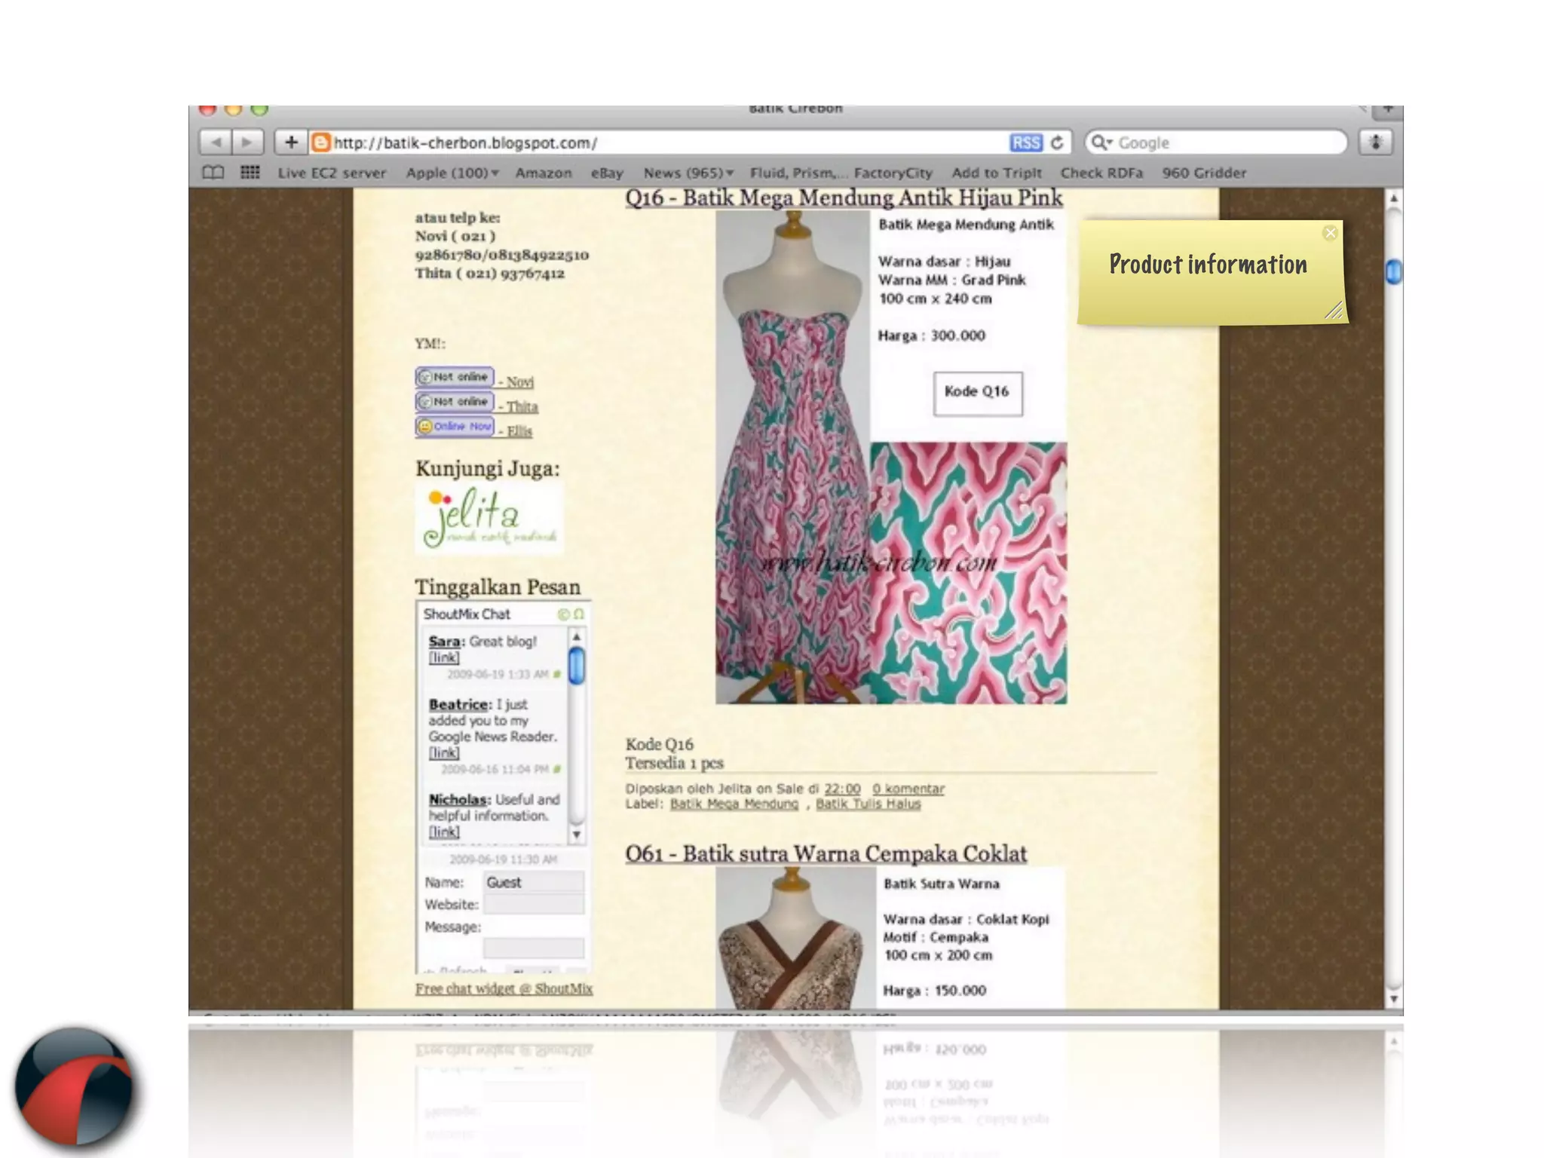The image size is (1544, 1158).
Task: Open the Apple (100) bookmarks dropdown
Action: pyautogui.click(x=452, y=173)
